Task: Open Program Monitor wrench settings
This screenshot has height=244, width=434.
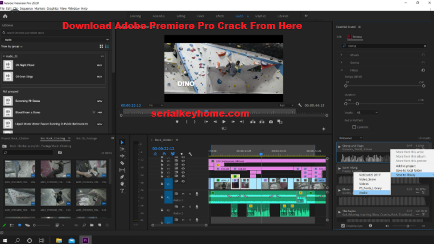Action: pyautogui.click(x=300, y=105)
